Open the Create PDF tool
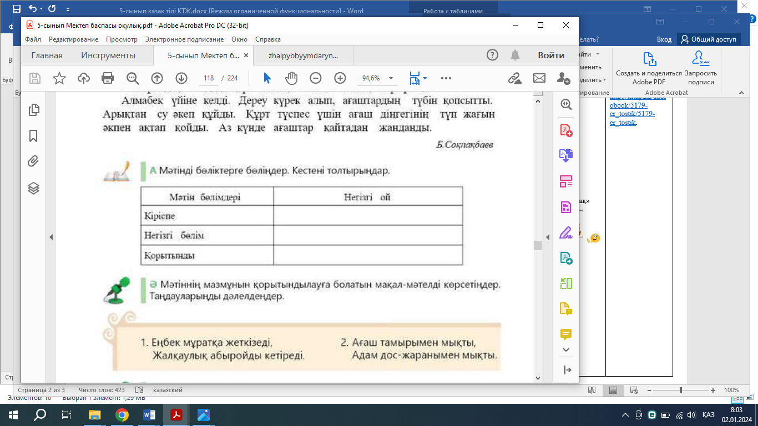Screen dimensions: 758x426 (x=566, y=130)
